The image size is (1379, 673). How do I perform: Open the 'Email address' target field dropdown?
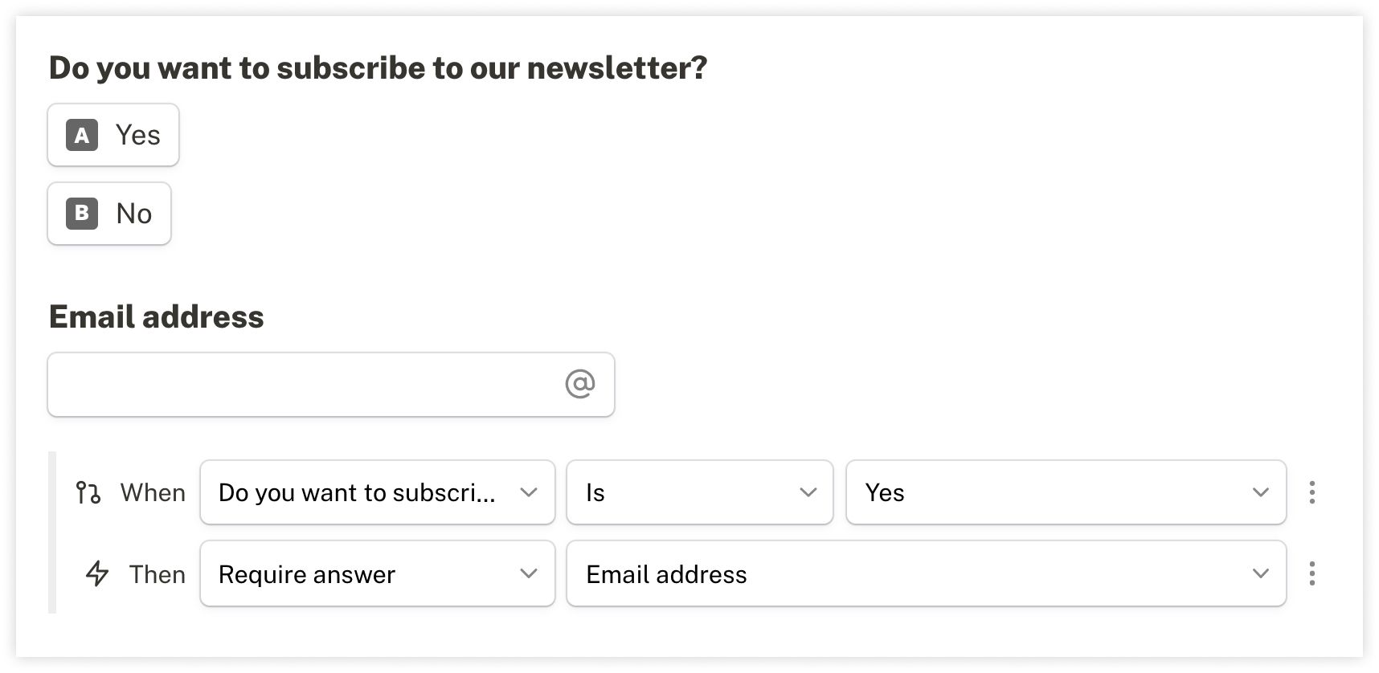point(927,573)
